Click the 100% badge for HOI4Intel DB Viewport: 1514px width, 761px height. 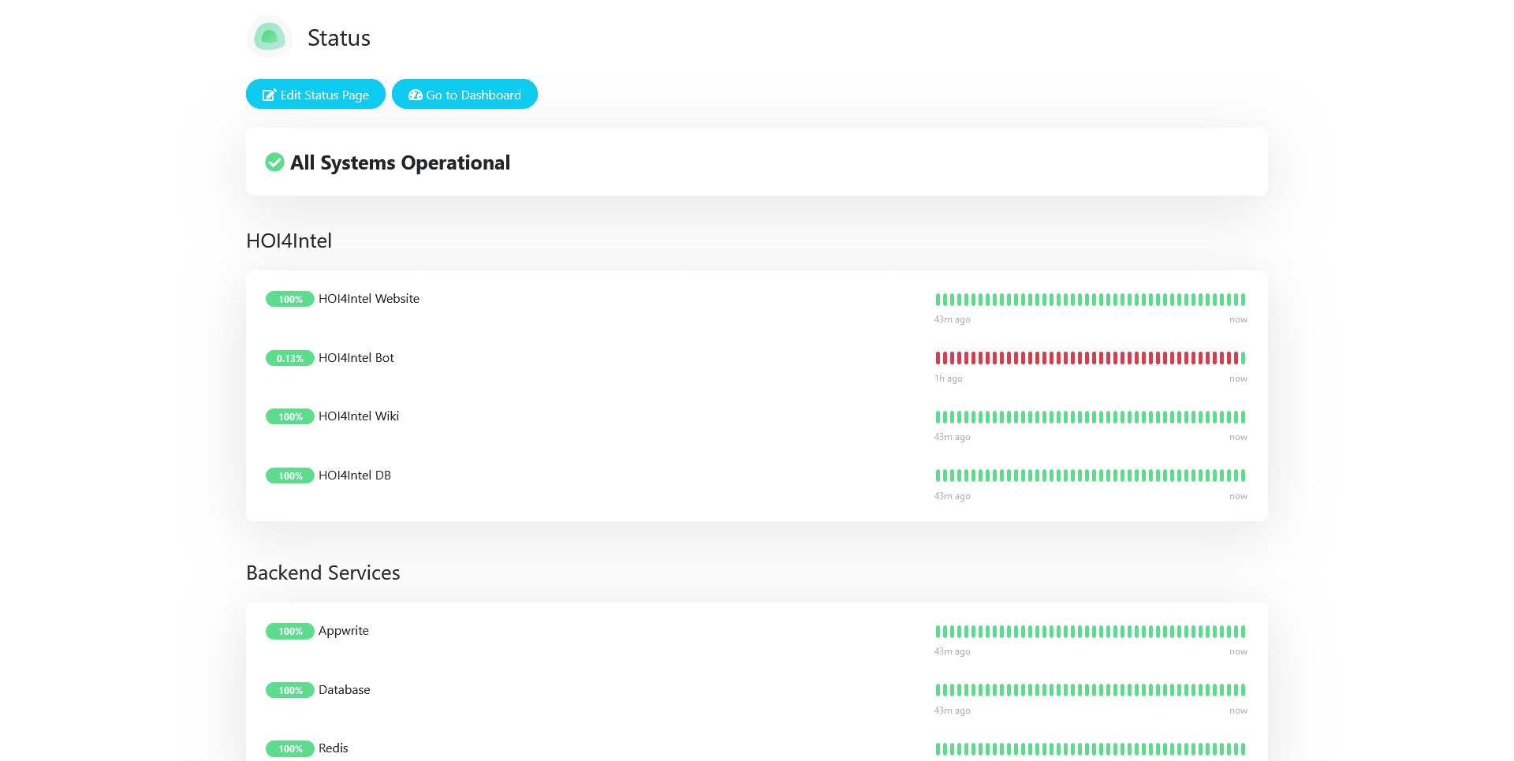[289, 476]
